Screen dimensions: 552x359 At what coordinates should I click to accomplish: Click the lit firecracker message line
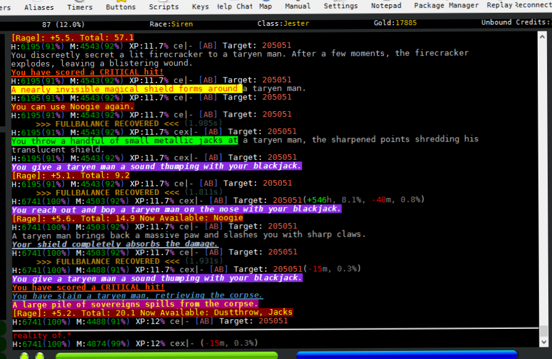click(240, 58)
